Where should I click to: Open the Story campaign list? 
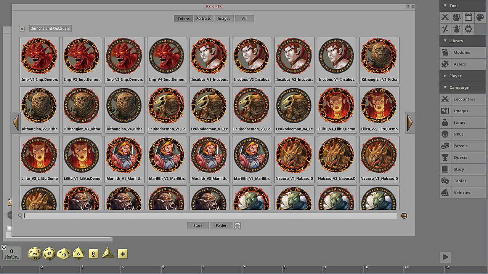pyautogui.click(x=469, y=169)
